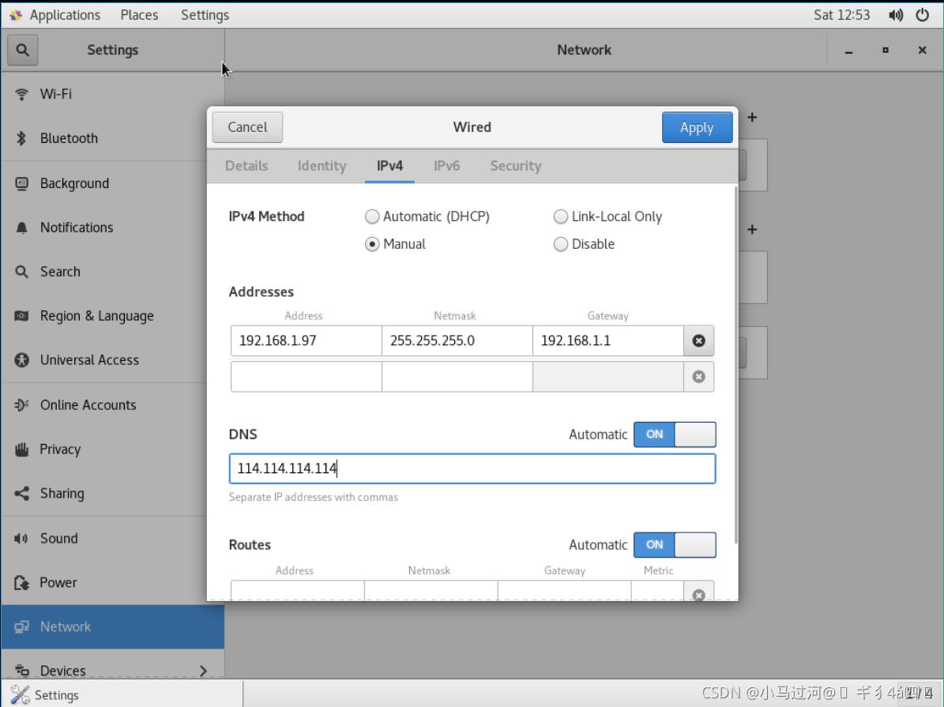Viewport: 944px width, 707px height.
Task: Select Automatic (DHCP) radio button
Action: click(372, 216)
